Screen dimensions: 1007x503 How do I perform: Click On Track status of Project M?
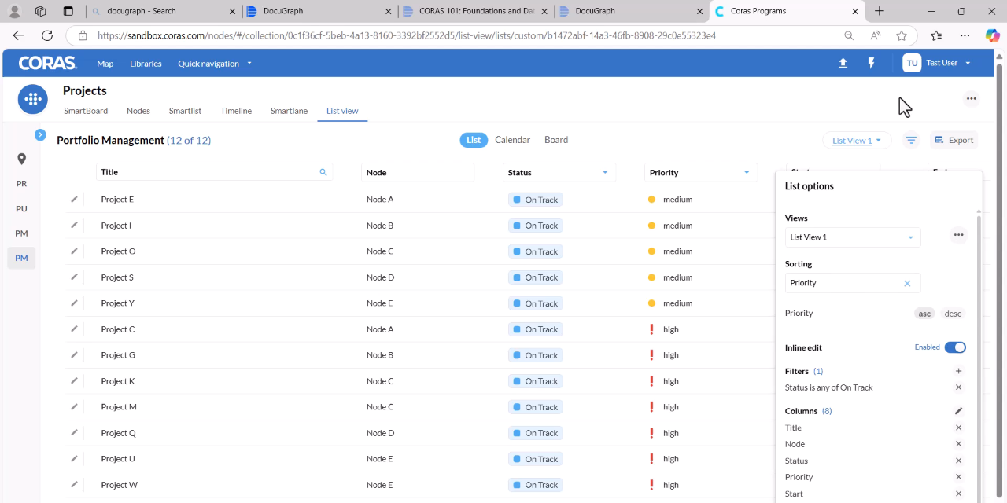pos(535,407)
